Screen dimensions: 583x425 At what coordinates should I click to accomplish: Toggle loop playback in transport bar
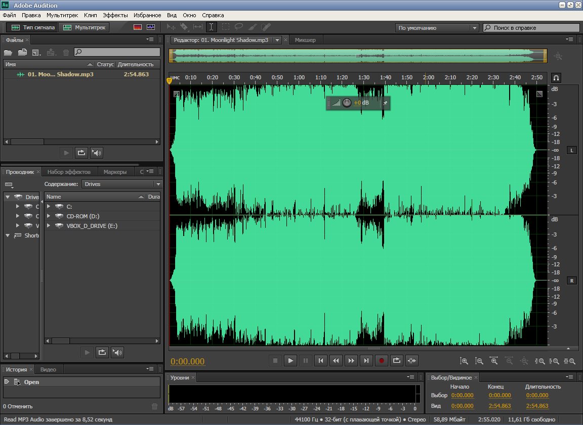click(x=397, y=360)
